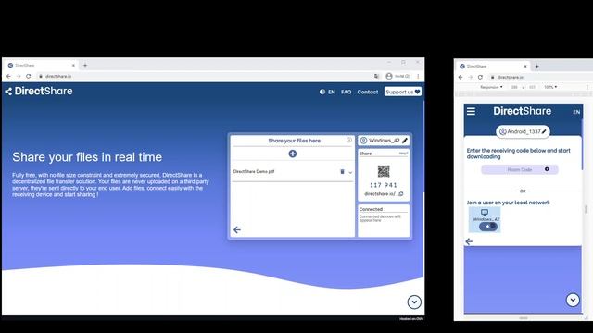
Task: Click the left browser's address bar
Action: (204, 76)
